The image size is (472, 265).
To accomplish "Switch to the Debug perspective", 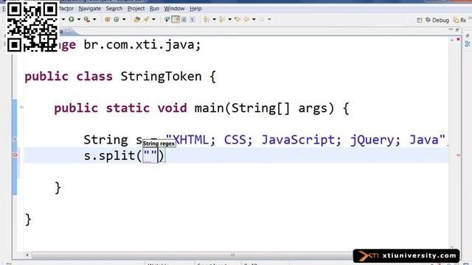I will (x=437, y=20).
